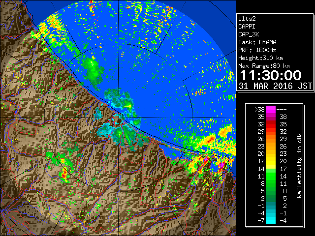
Task: Click the date '31 MAR 2016 JST'
Action: (275, 86)
